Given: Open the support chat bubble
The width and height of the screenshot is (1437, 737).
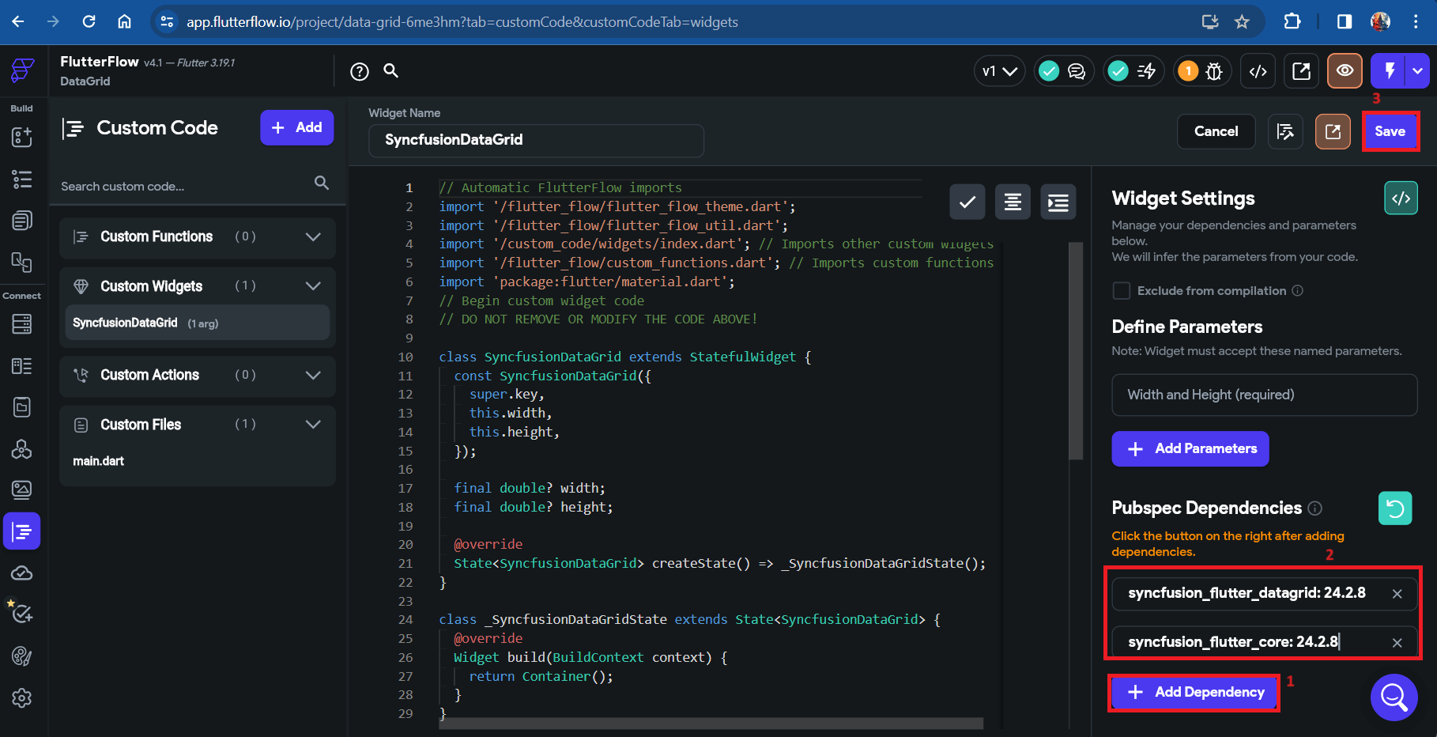Looking at the screenshot, I should 1394,697.
